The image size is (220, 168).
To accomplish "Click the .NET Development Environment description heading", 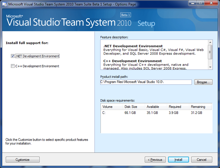I will click(x=133, y=46).
